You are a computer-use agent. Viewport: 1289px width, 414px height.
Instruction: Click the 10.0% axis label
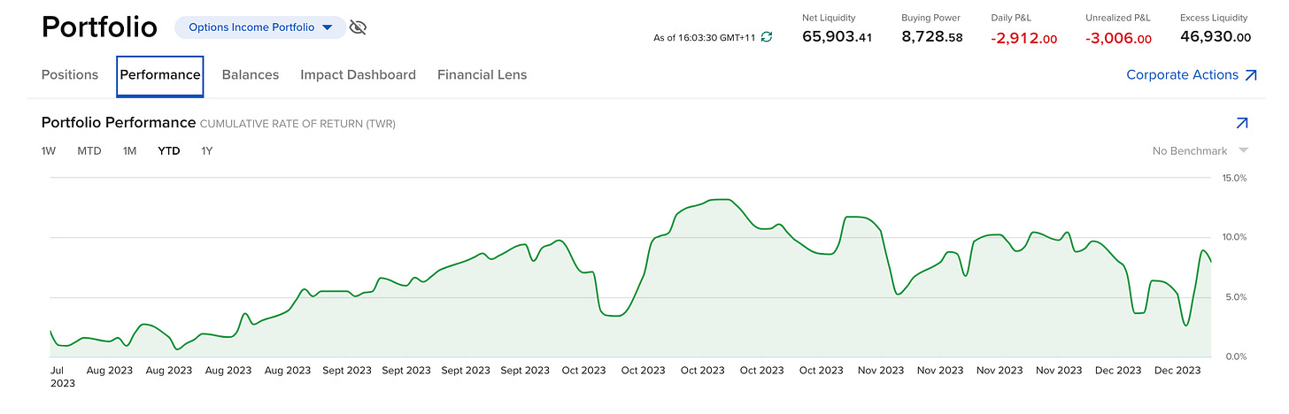click(x=1233, y=237)
